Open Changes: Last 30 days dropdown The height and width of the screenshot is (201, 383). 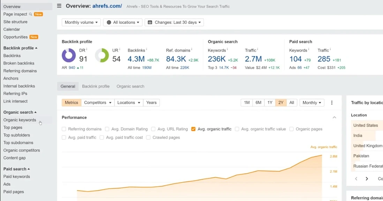pyautogui.click(x=174, y=22)
